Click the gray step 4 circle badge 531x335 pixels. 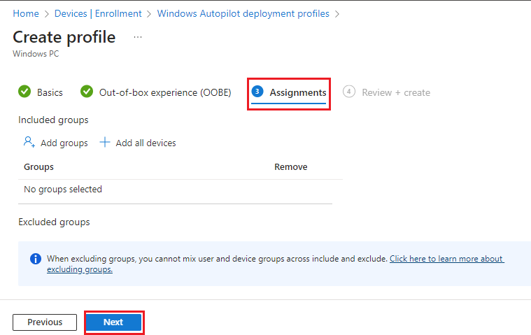pos(349,92)
